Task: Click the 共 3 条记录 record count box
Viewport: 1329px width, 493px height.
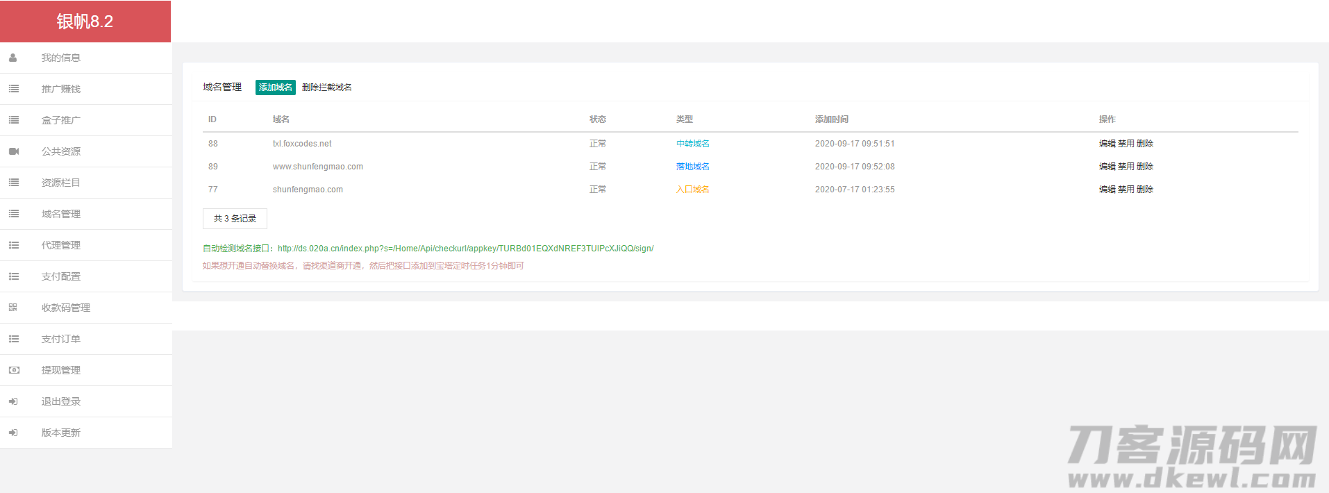Action: [x=235, y=219]
